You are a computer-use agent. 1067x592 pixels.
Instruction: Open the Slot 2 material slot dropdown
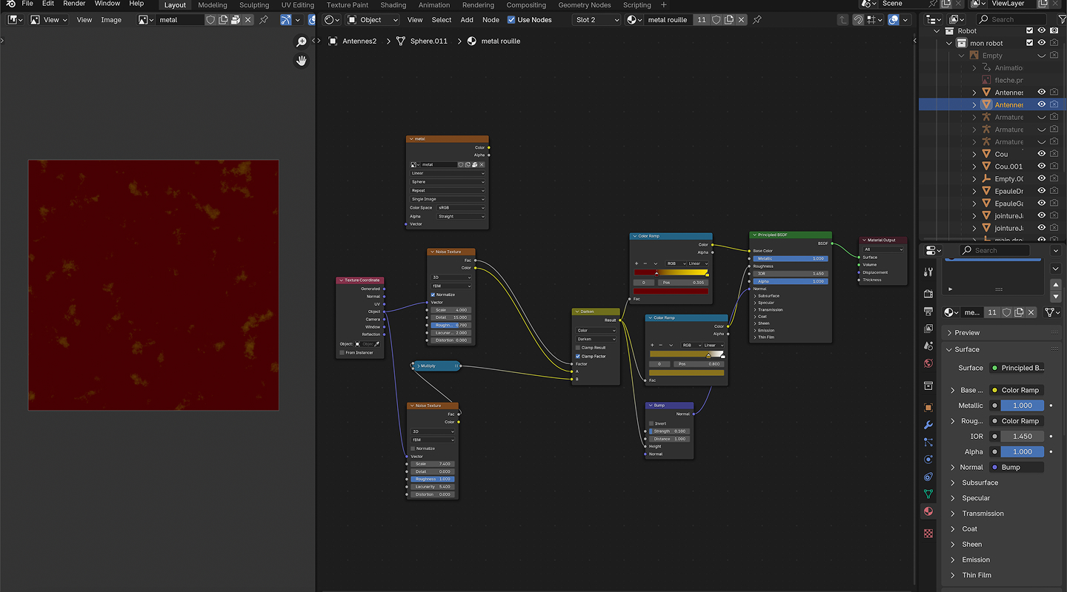(x=596, y=20)
